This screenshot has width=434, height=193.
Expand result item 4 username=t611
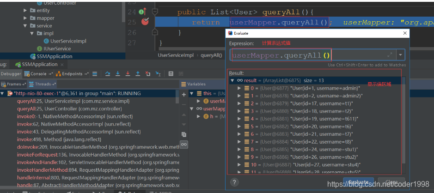coord(239,119)
